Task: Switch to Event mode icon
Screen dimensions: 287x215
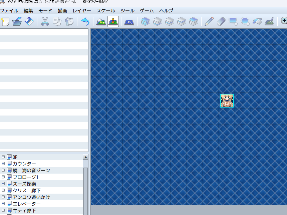Action: point(113,22)
